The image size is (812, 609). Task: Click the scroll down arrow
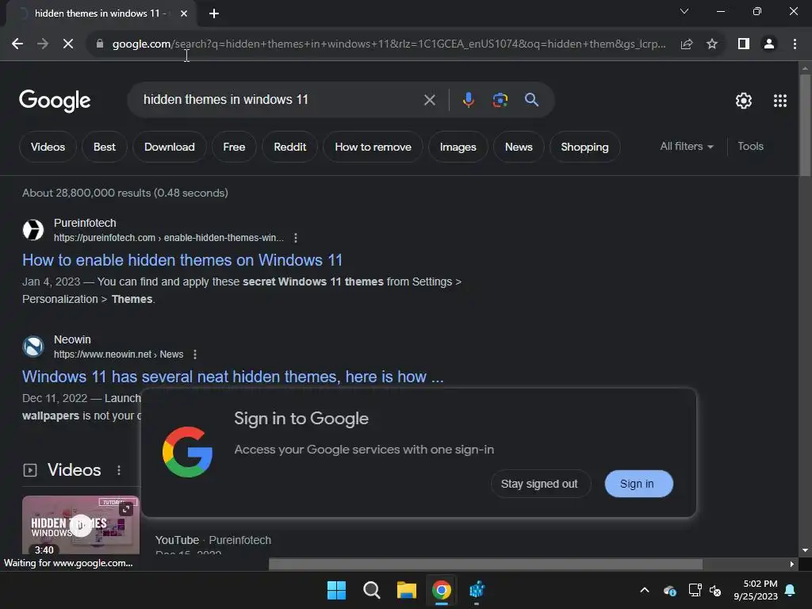click(805, 550)
